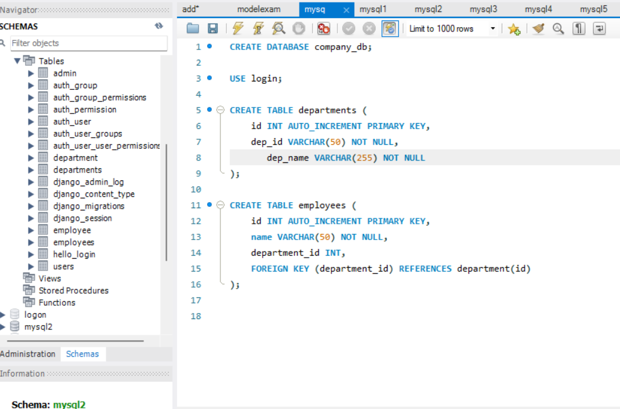Image resolution: width=620 pixels, height=409 pixels.
Task: Open a SQL script file
Action: [x=193, y=28]
